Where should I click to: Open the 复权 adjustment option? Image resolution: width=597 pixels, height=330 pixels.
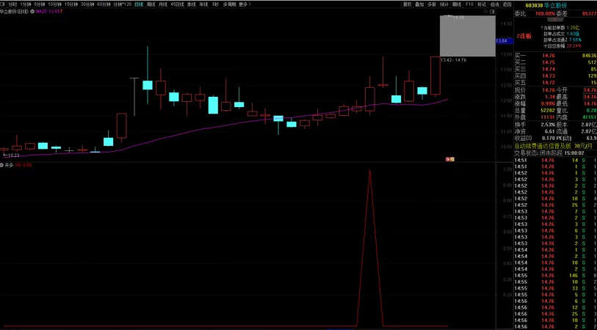click(x=408, y=4)
